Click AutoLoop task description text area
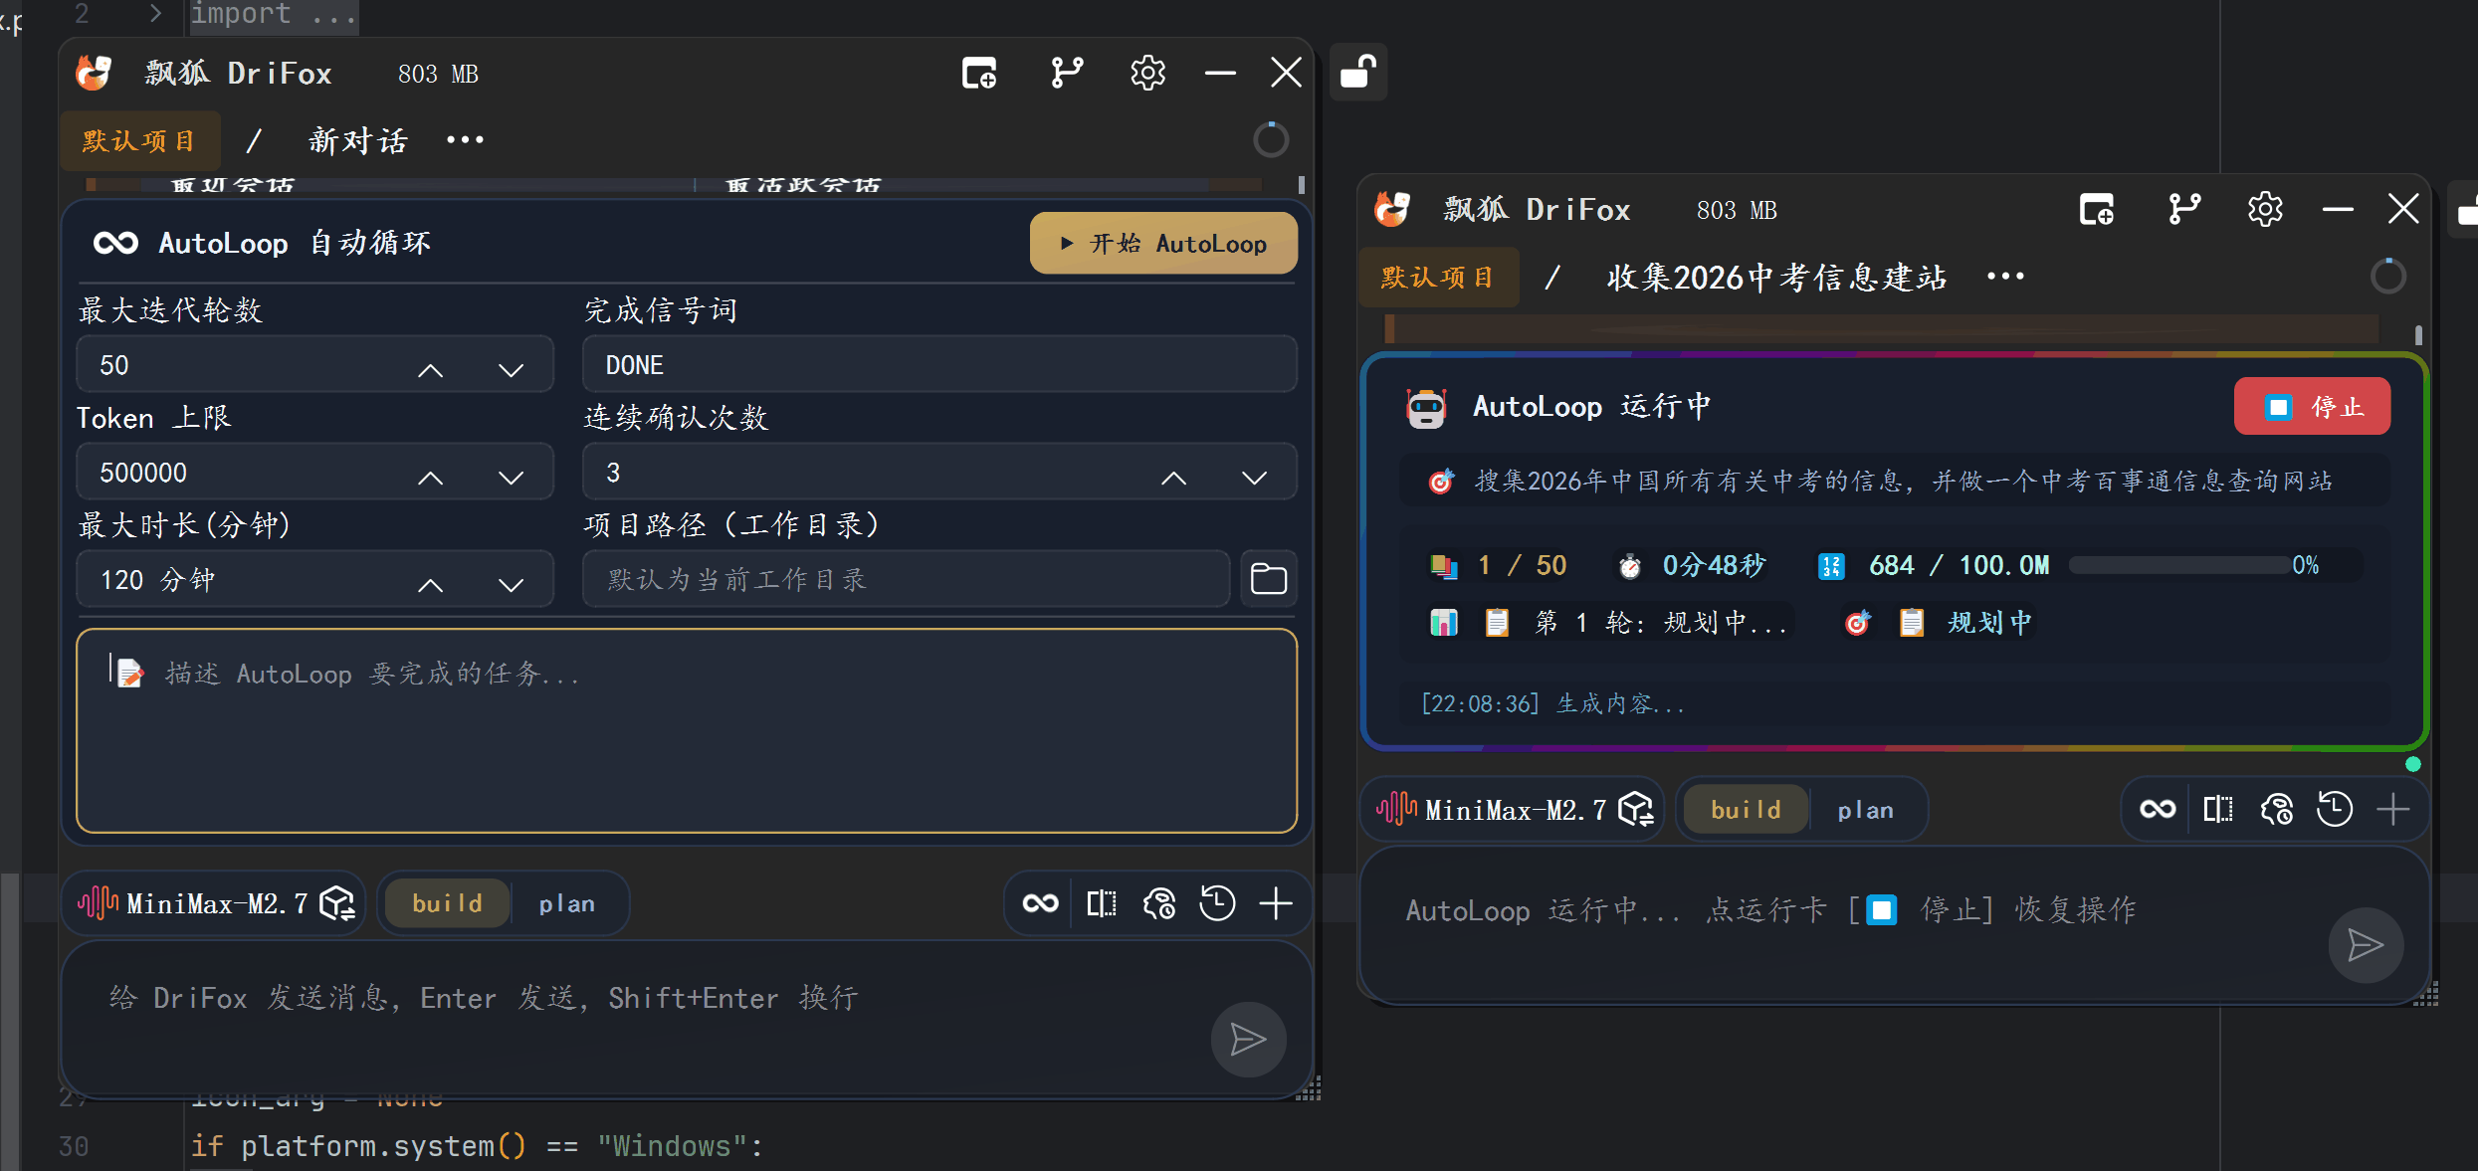This screenshot has height=1171, width=2478. [x=687, y=730]
